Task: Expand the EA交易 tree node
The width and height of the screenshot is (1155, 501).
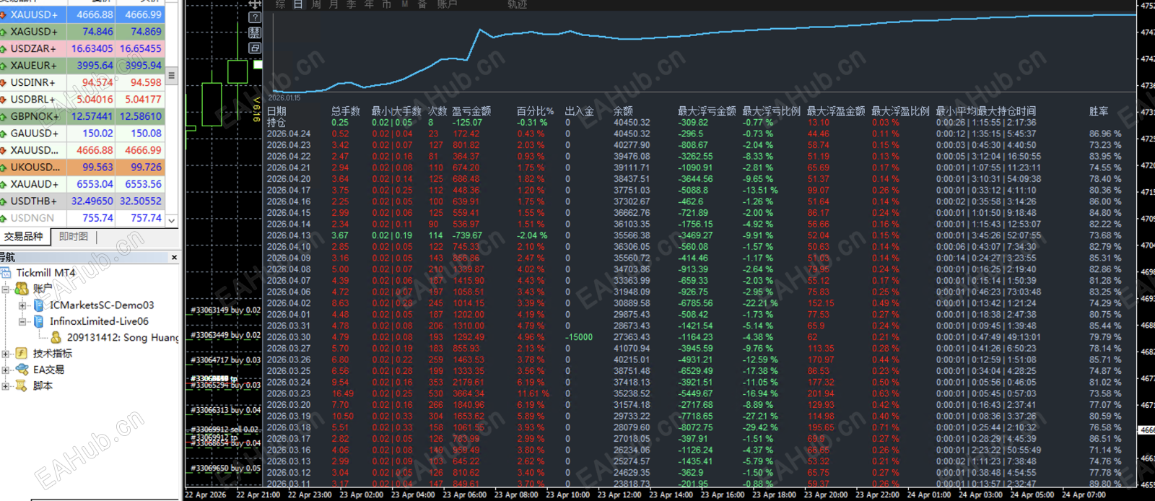Action: click(6, 370)
